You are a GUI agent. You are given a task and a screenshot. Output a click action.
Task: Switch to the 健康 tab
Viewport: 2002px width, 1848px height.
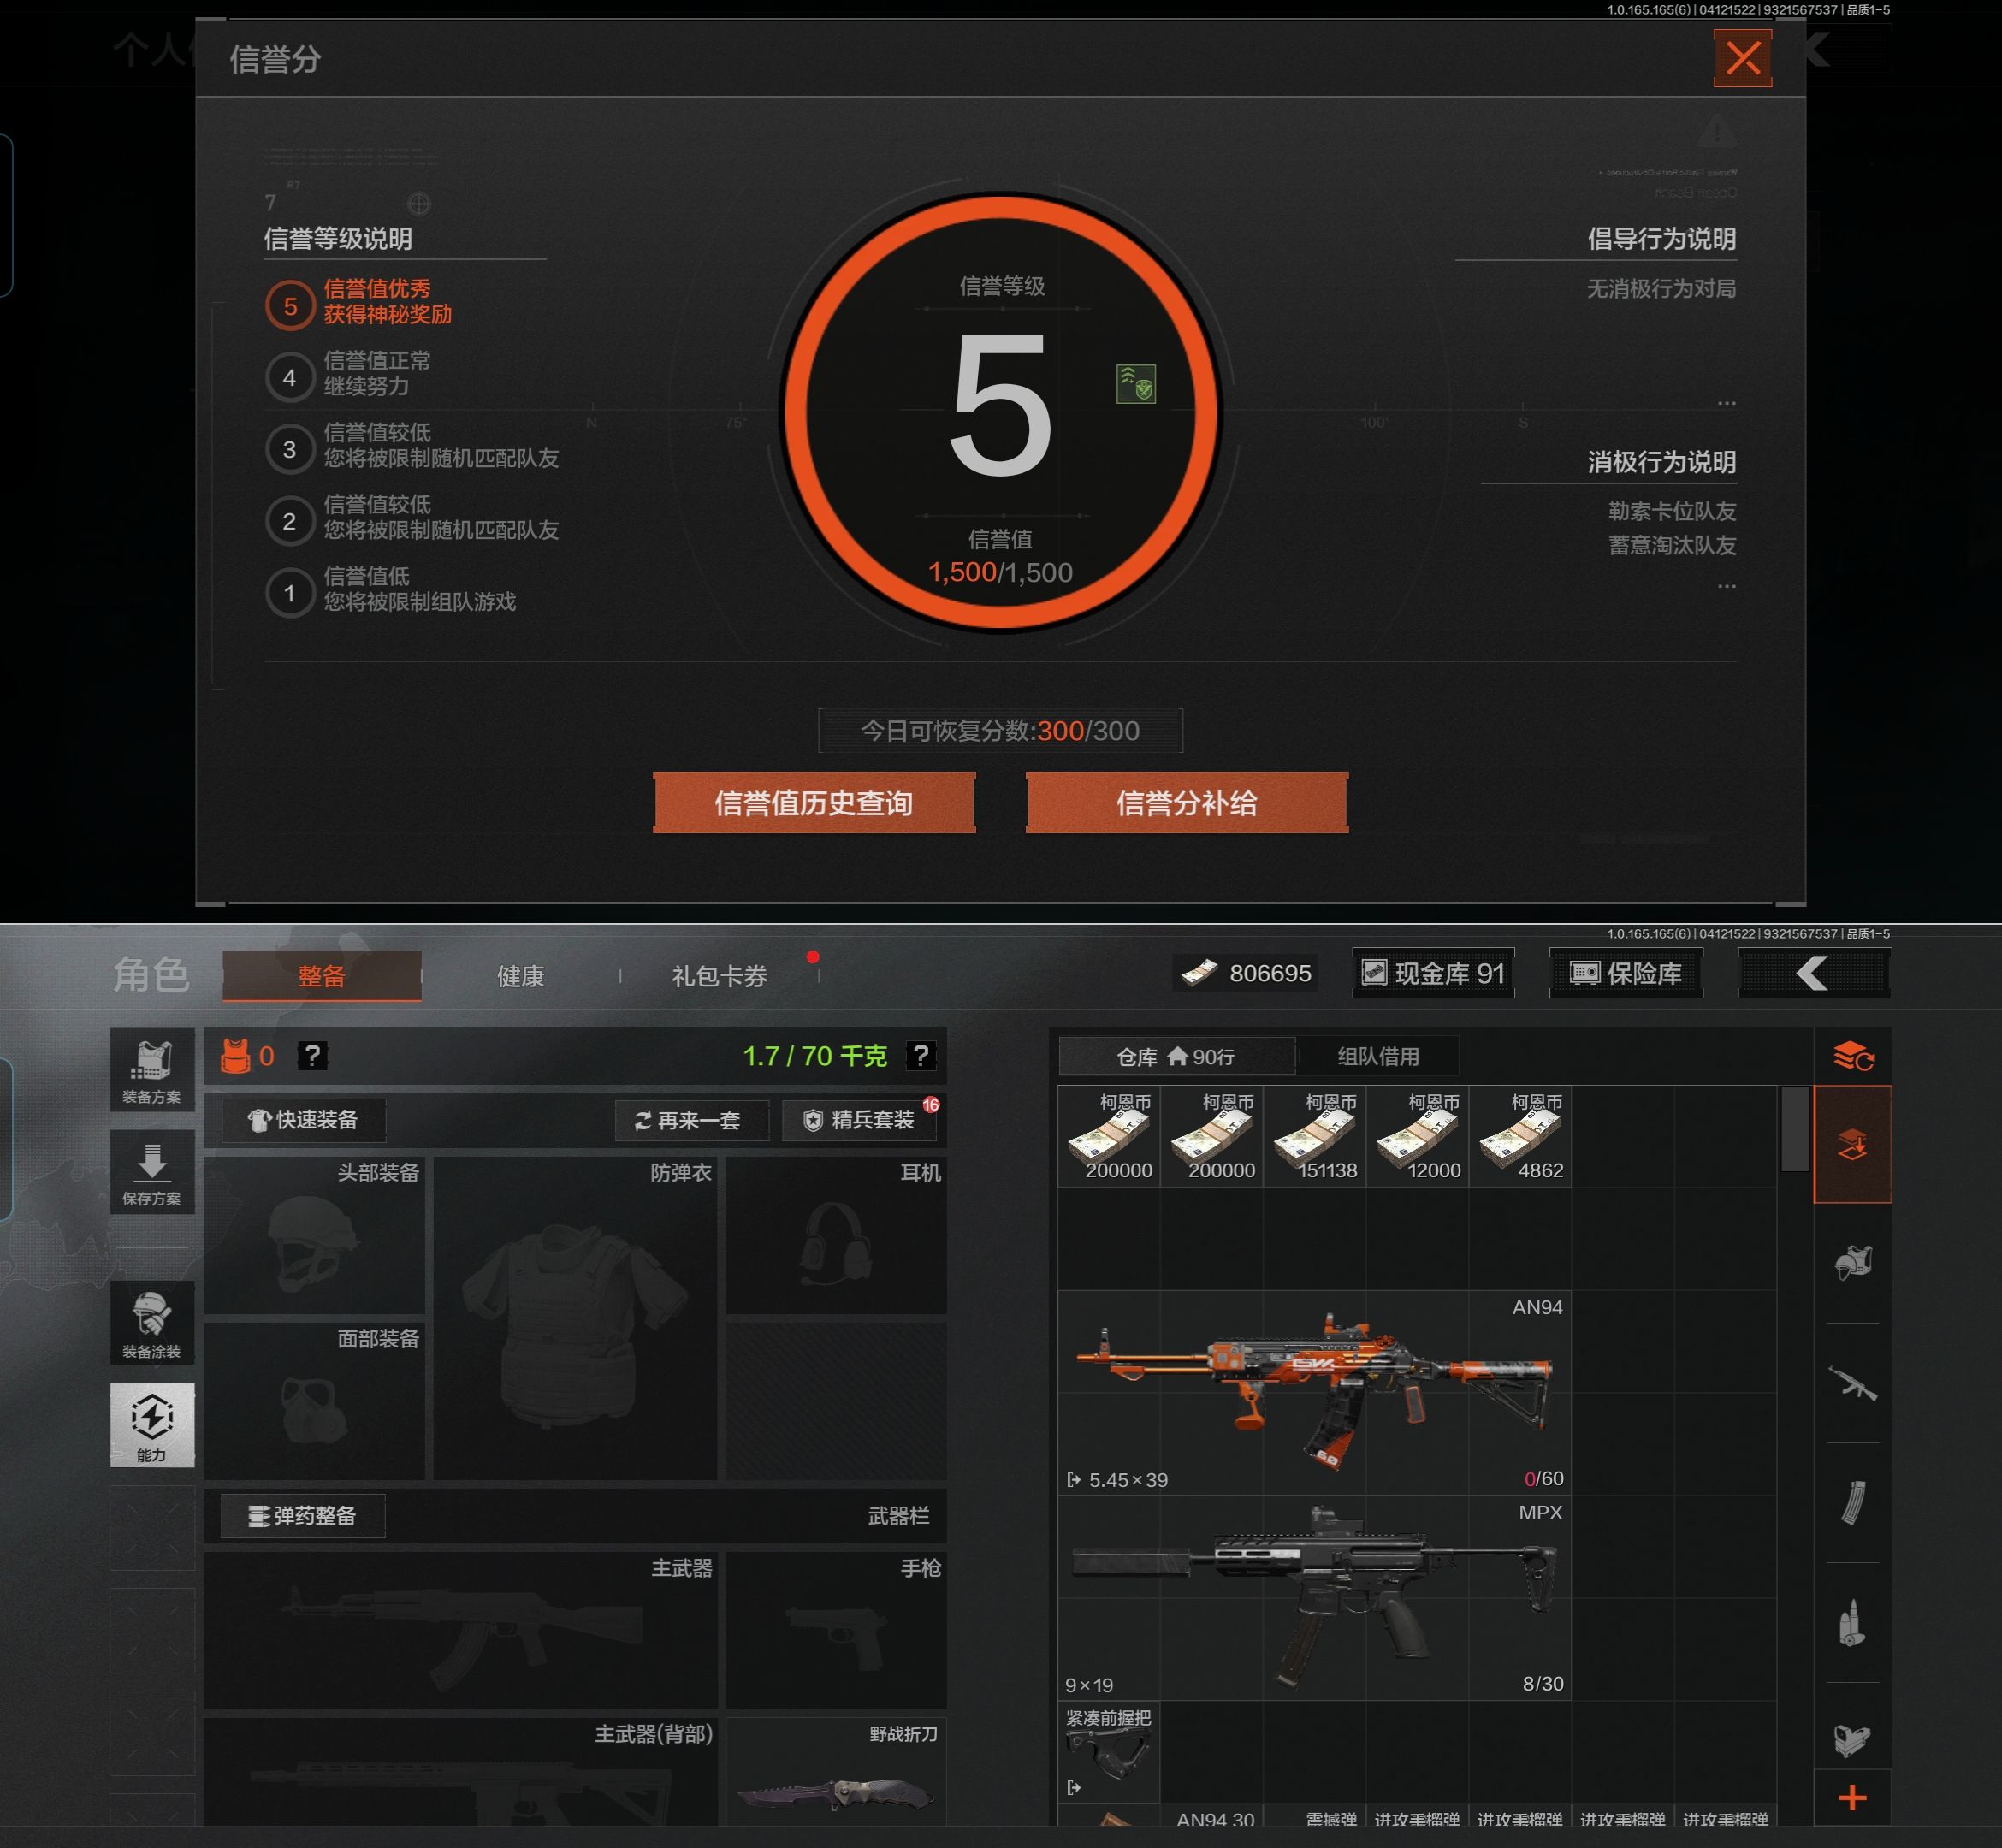point(520,976)
